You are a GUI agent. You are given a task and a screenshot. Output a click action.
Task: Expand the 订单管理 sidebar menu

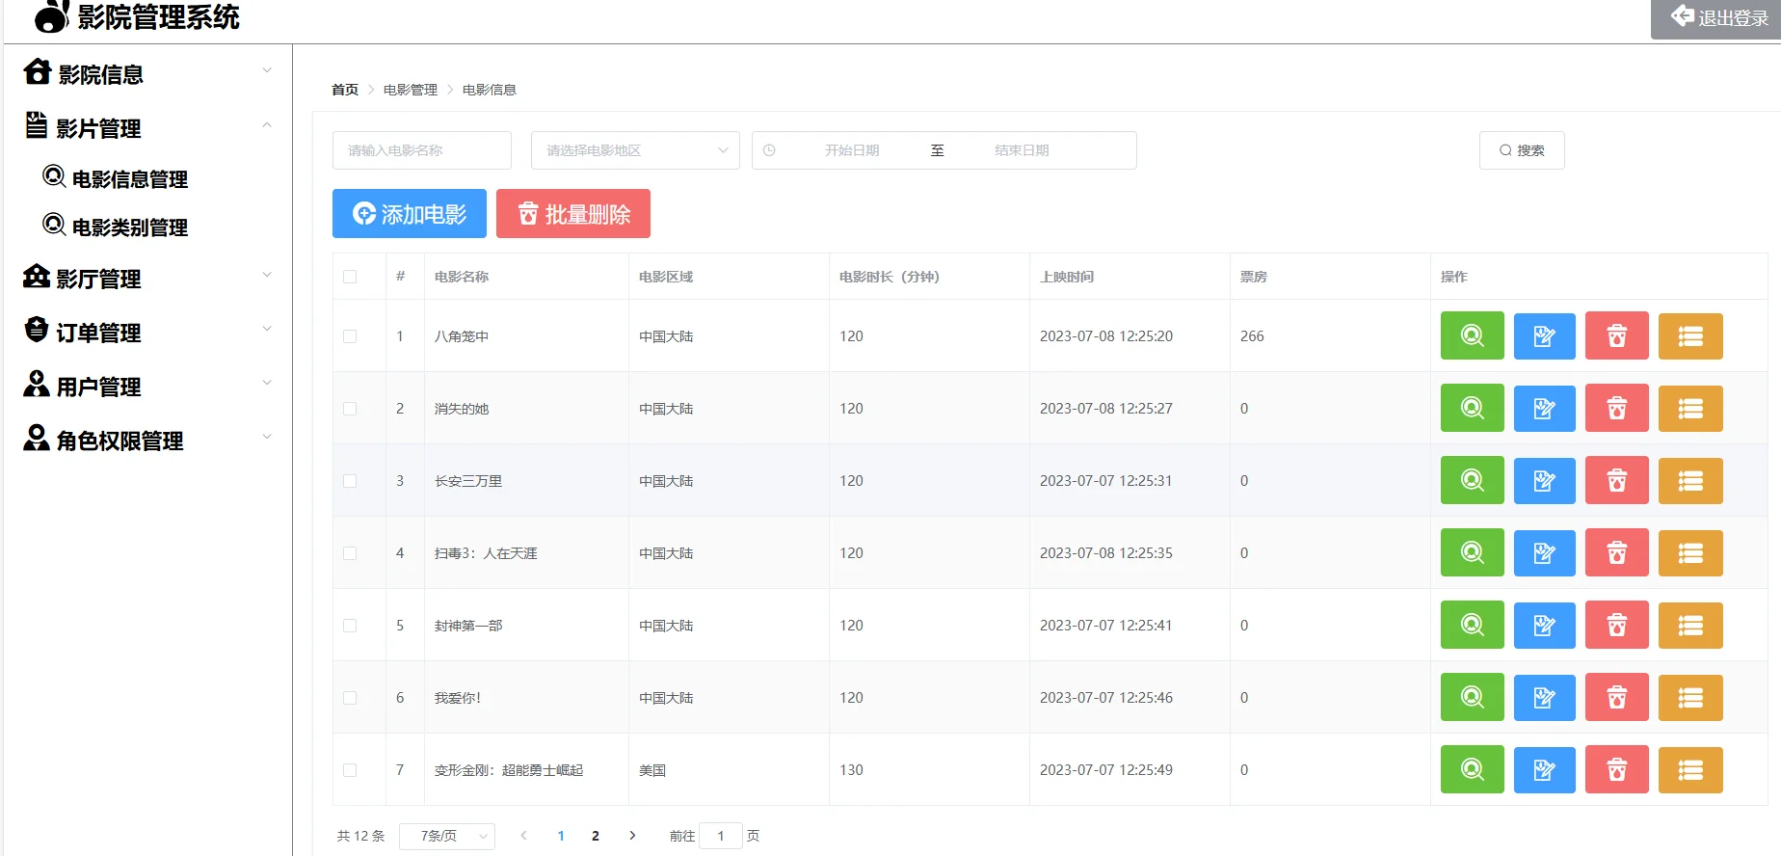(147, 332)
